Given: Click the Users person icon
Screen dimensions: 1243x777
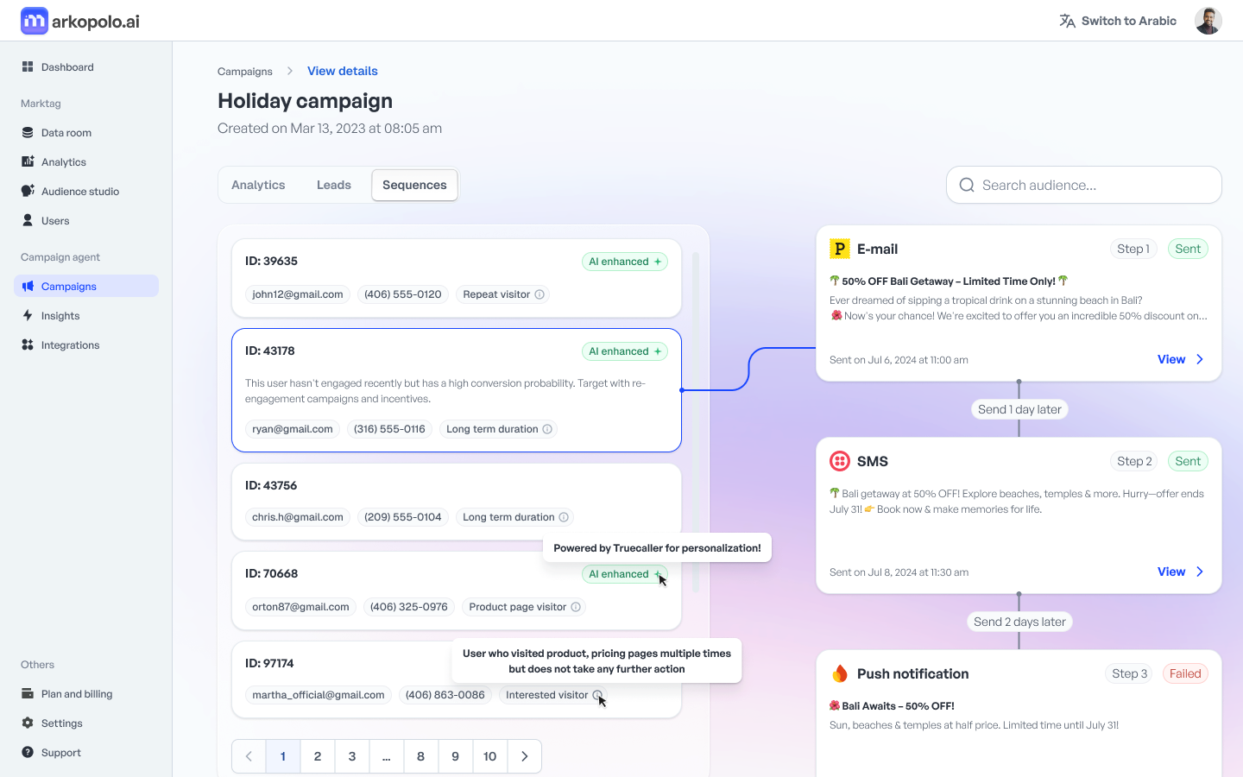Looking at the screenshot, I should click(x=28, y=220).
